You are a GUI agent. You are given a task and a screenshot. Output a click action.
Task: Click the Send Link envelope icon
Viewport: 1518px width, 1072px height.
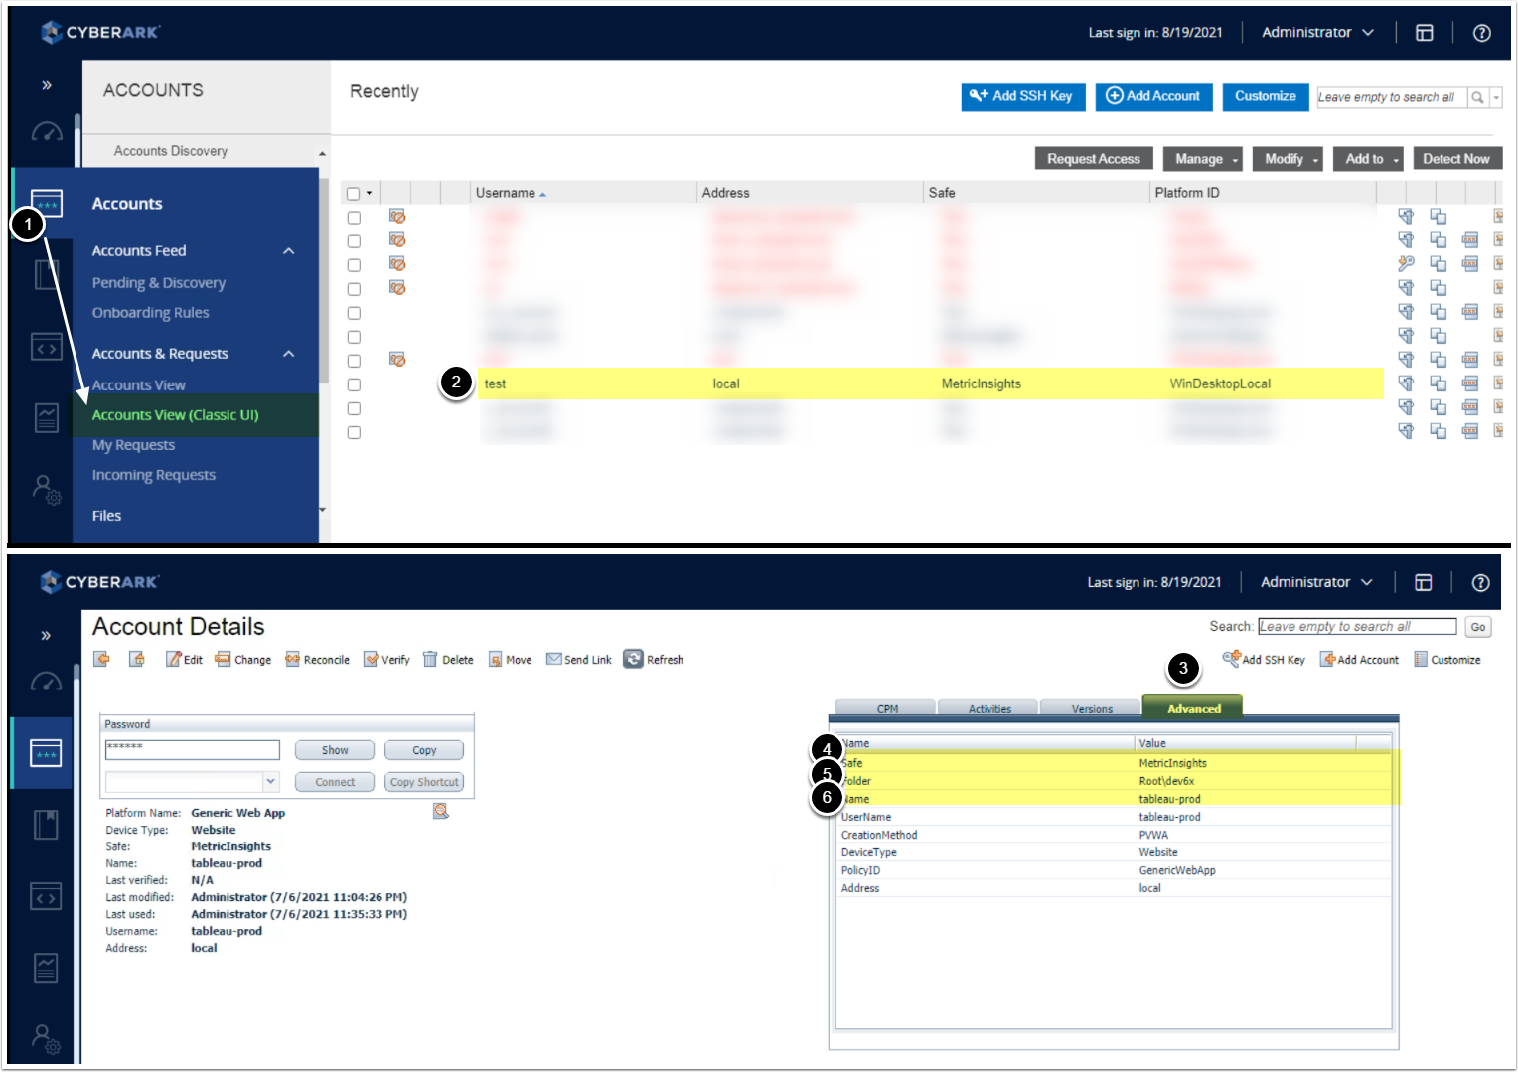point(553,659)
